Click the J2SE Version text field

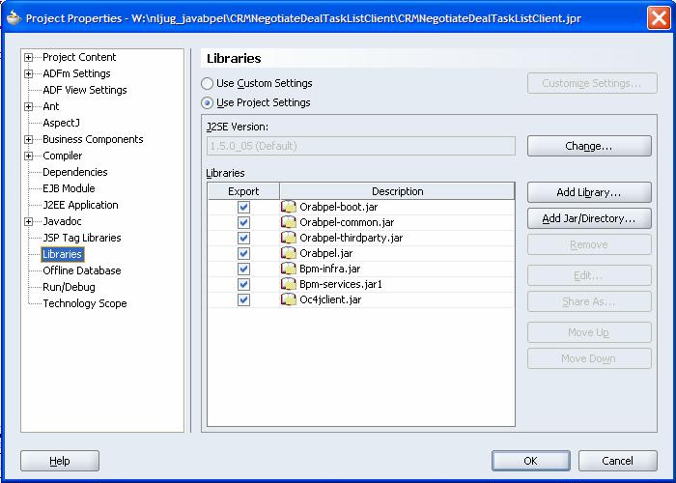click(x=361, y=146)
